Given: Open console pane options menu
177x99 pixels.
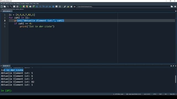Looking at the screenshot, I should (176, 66).
